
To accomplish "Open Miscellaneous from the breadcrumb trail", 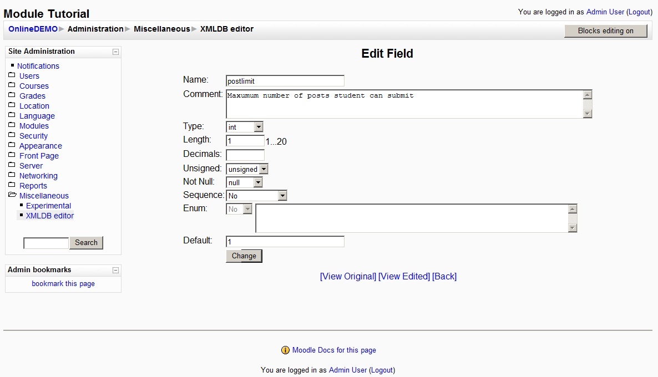I will pyautogui.click(x=161, y=29).
